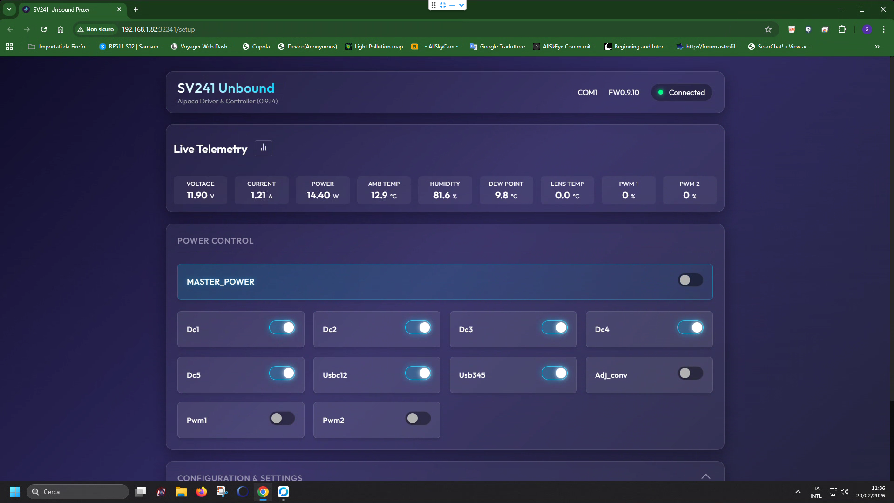The width and height of the screenshot is (894, 503).
Task: Open the Google Traduttore bookmark
Action: coord(497,47)
